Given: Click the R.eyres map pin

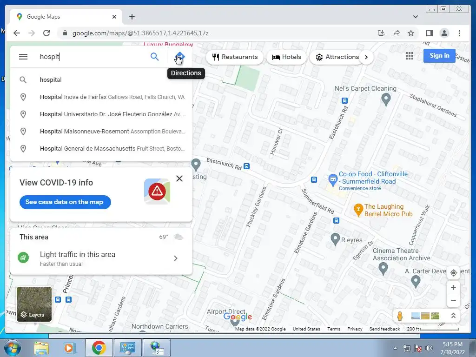Looking at the screenshot, I should 335,239.
